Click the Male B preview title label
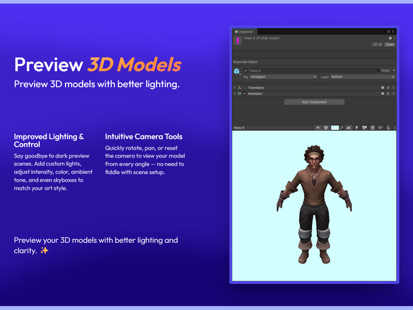The image size is (413, 310). [239, 128]
